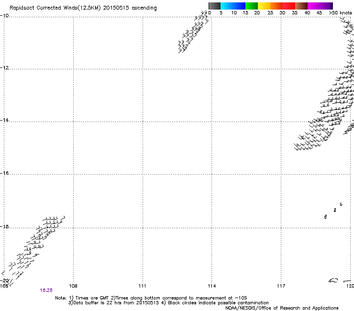Click the green 15-20 knots color swatch
The image size is (354, 311).
click(x=252, y=6)
